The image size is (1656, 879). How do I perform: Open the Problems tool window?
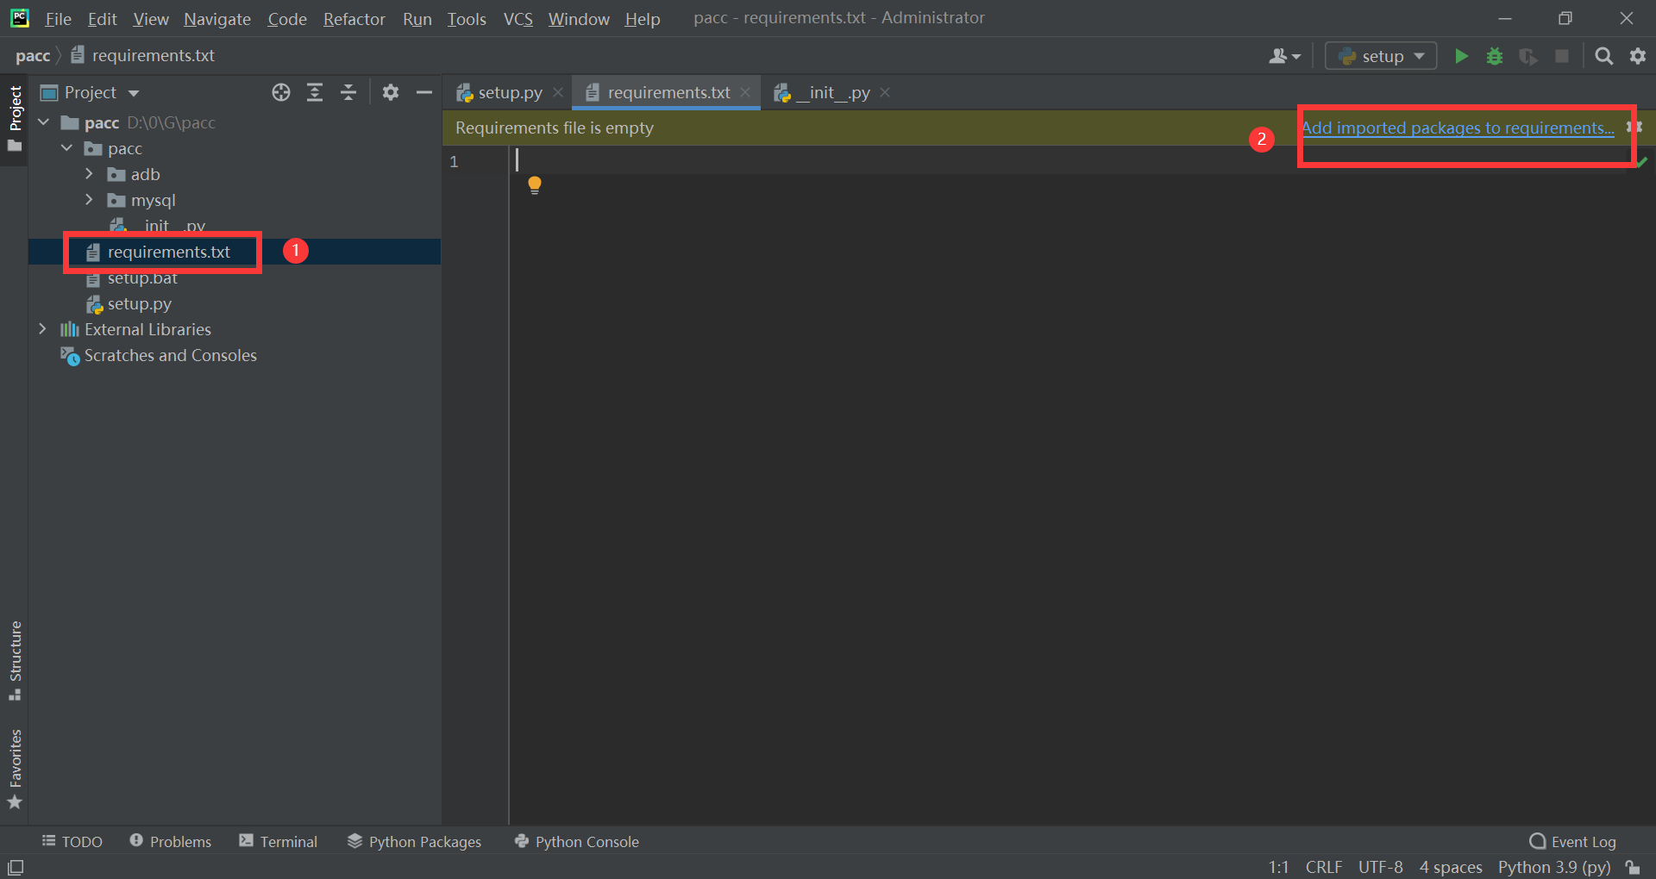coord(170,841)
